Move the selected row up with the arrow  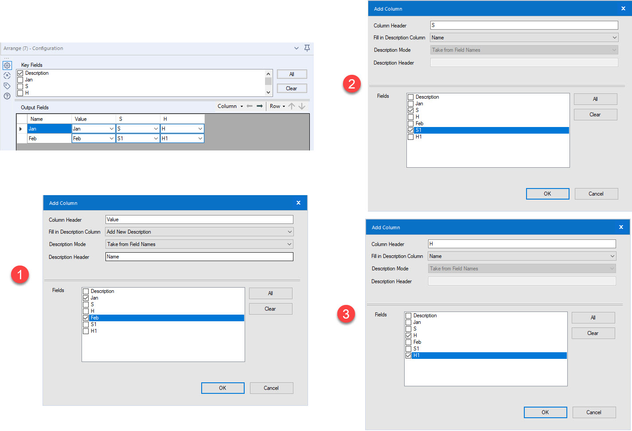click(292, 106)
